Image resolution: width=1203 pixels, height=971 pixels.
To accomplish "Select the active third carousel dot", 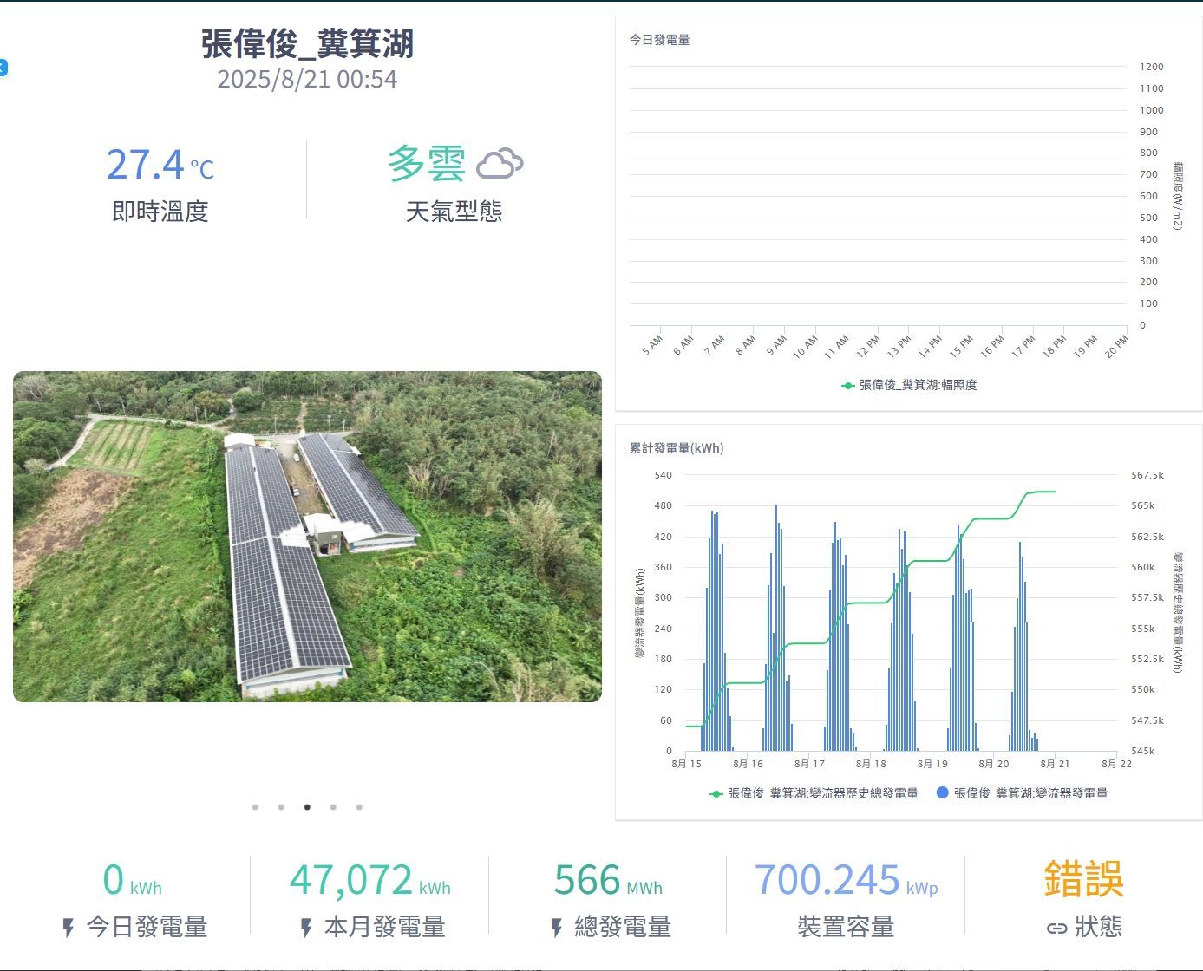I will [307, 807].
